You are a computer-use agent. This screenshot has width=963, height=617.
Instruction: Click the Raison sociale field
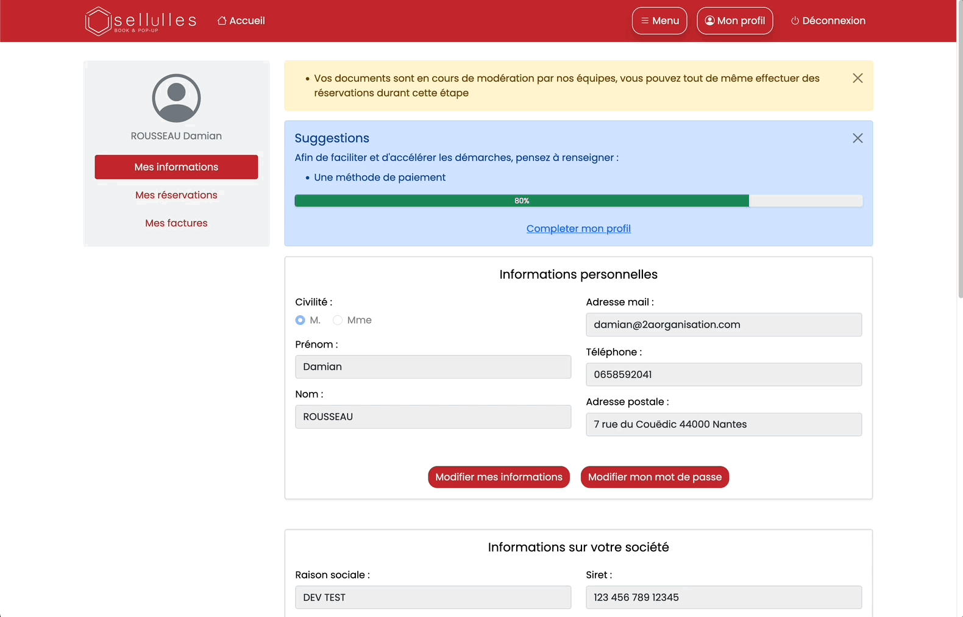(433, 597)
